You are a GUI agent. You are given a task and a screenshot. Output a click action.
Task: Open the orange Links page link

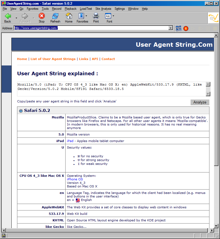point(84,59)
